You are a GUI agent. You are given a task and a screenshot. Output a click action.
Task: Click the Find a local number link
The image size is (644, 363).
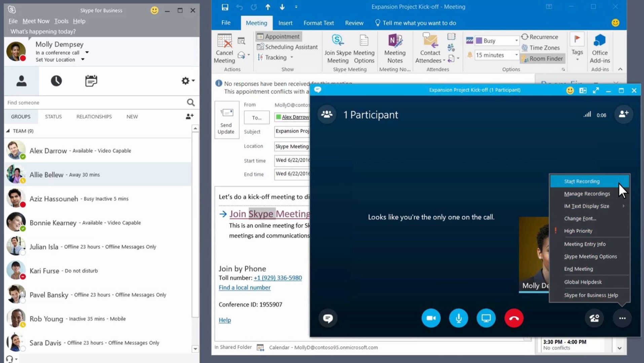click(244, 287)
